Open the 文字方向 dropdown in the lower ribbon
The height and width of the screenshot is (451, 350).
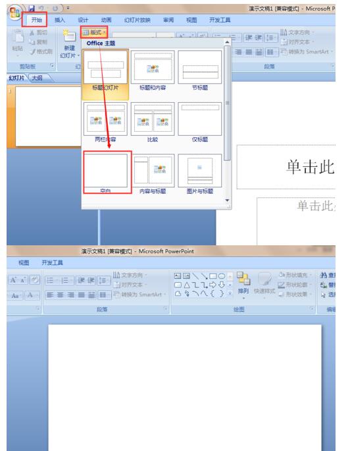[130, 275]
